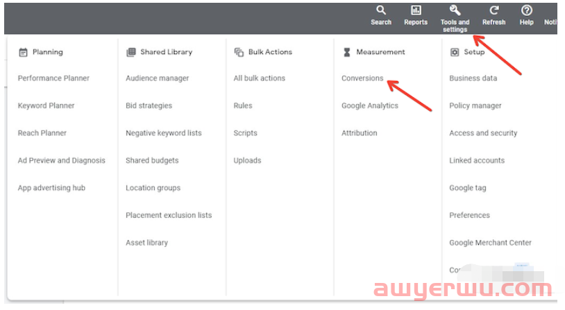The image size is (565, 310).
Task: Click the Refresh icon
Action: point(494,10)
